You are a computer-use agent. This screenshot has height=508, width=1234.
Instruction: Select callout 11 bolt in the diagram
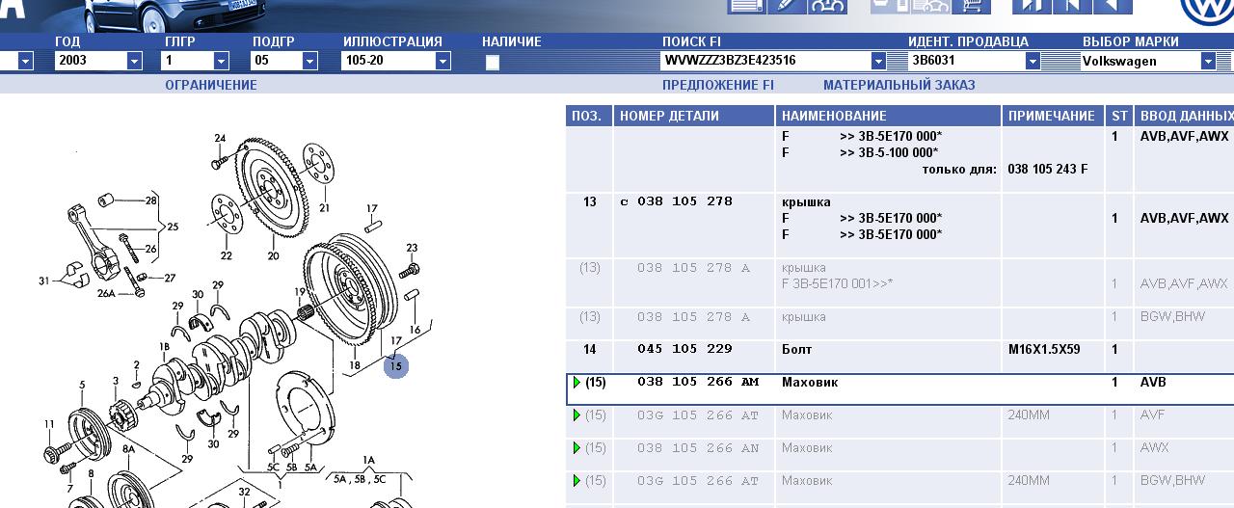pyautogui.click(x=49, y=424)
